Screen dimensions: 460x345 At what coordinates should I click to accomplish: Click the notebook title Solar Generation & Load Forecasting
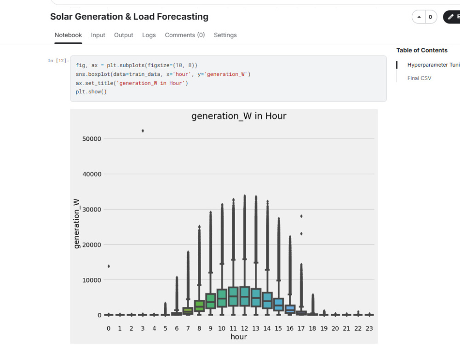[129, 17]
